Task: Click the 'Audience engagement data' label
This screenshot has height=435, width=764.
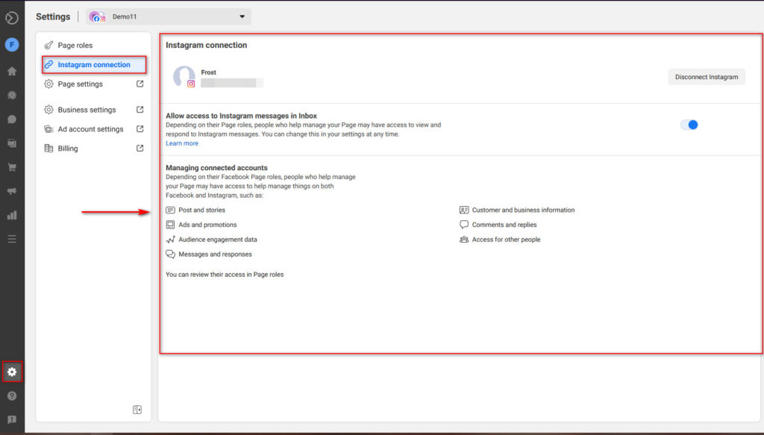Action: (x=218, y=240)
